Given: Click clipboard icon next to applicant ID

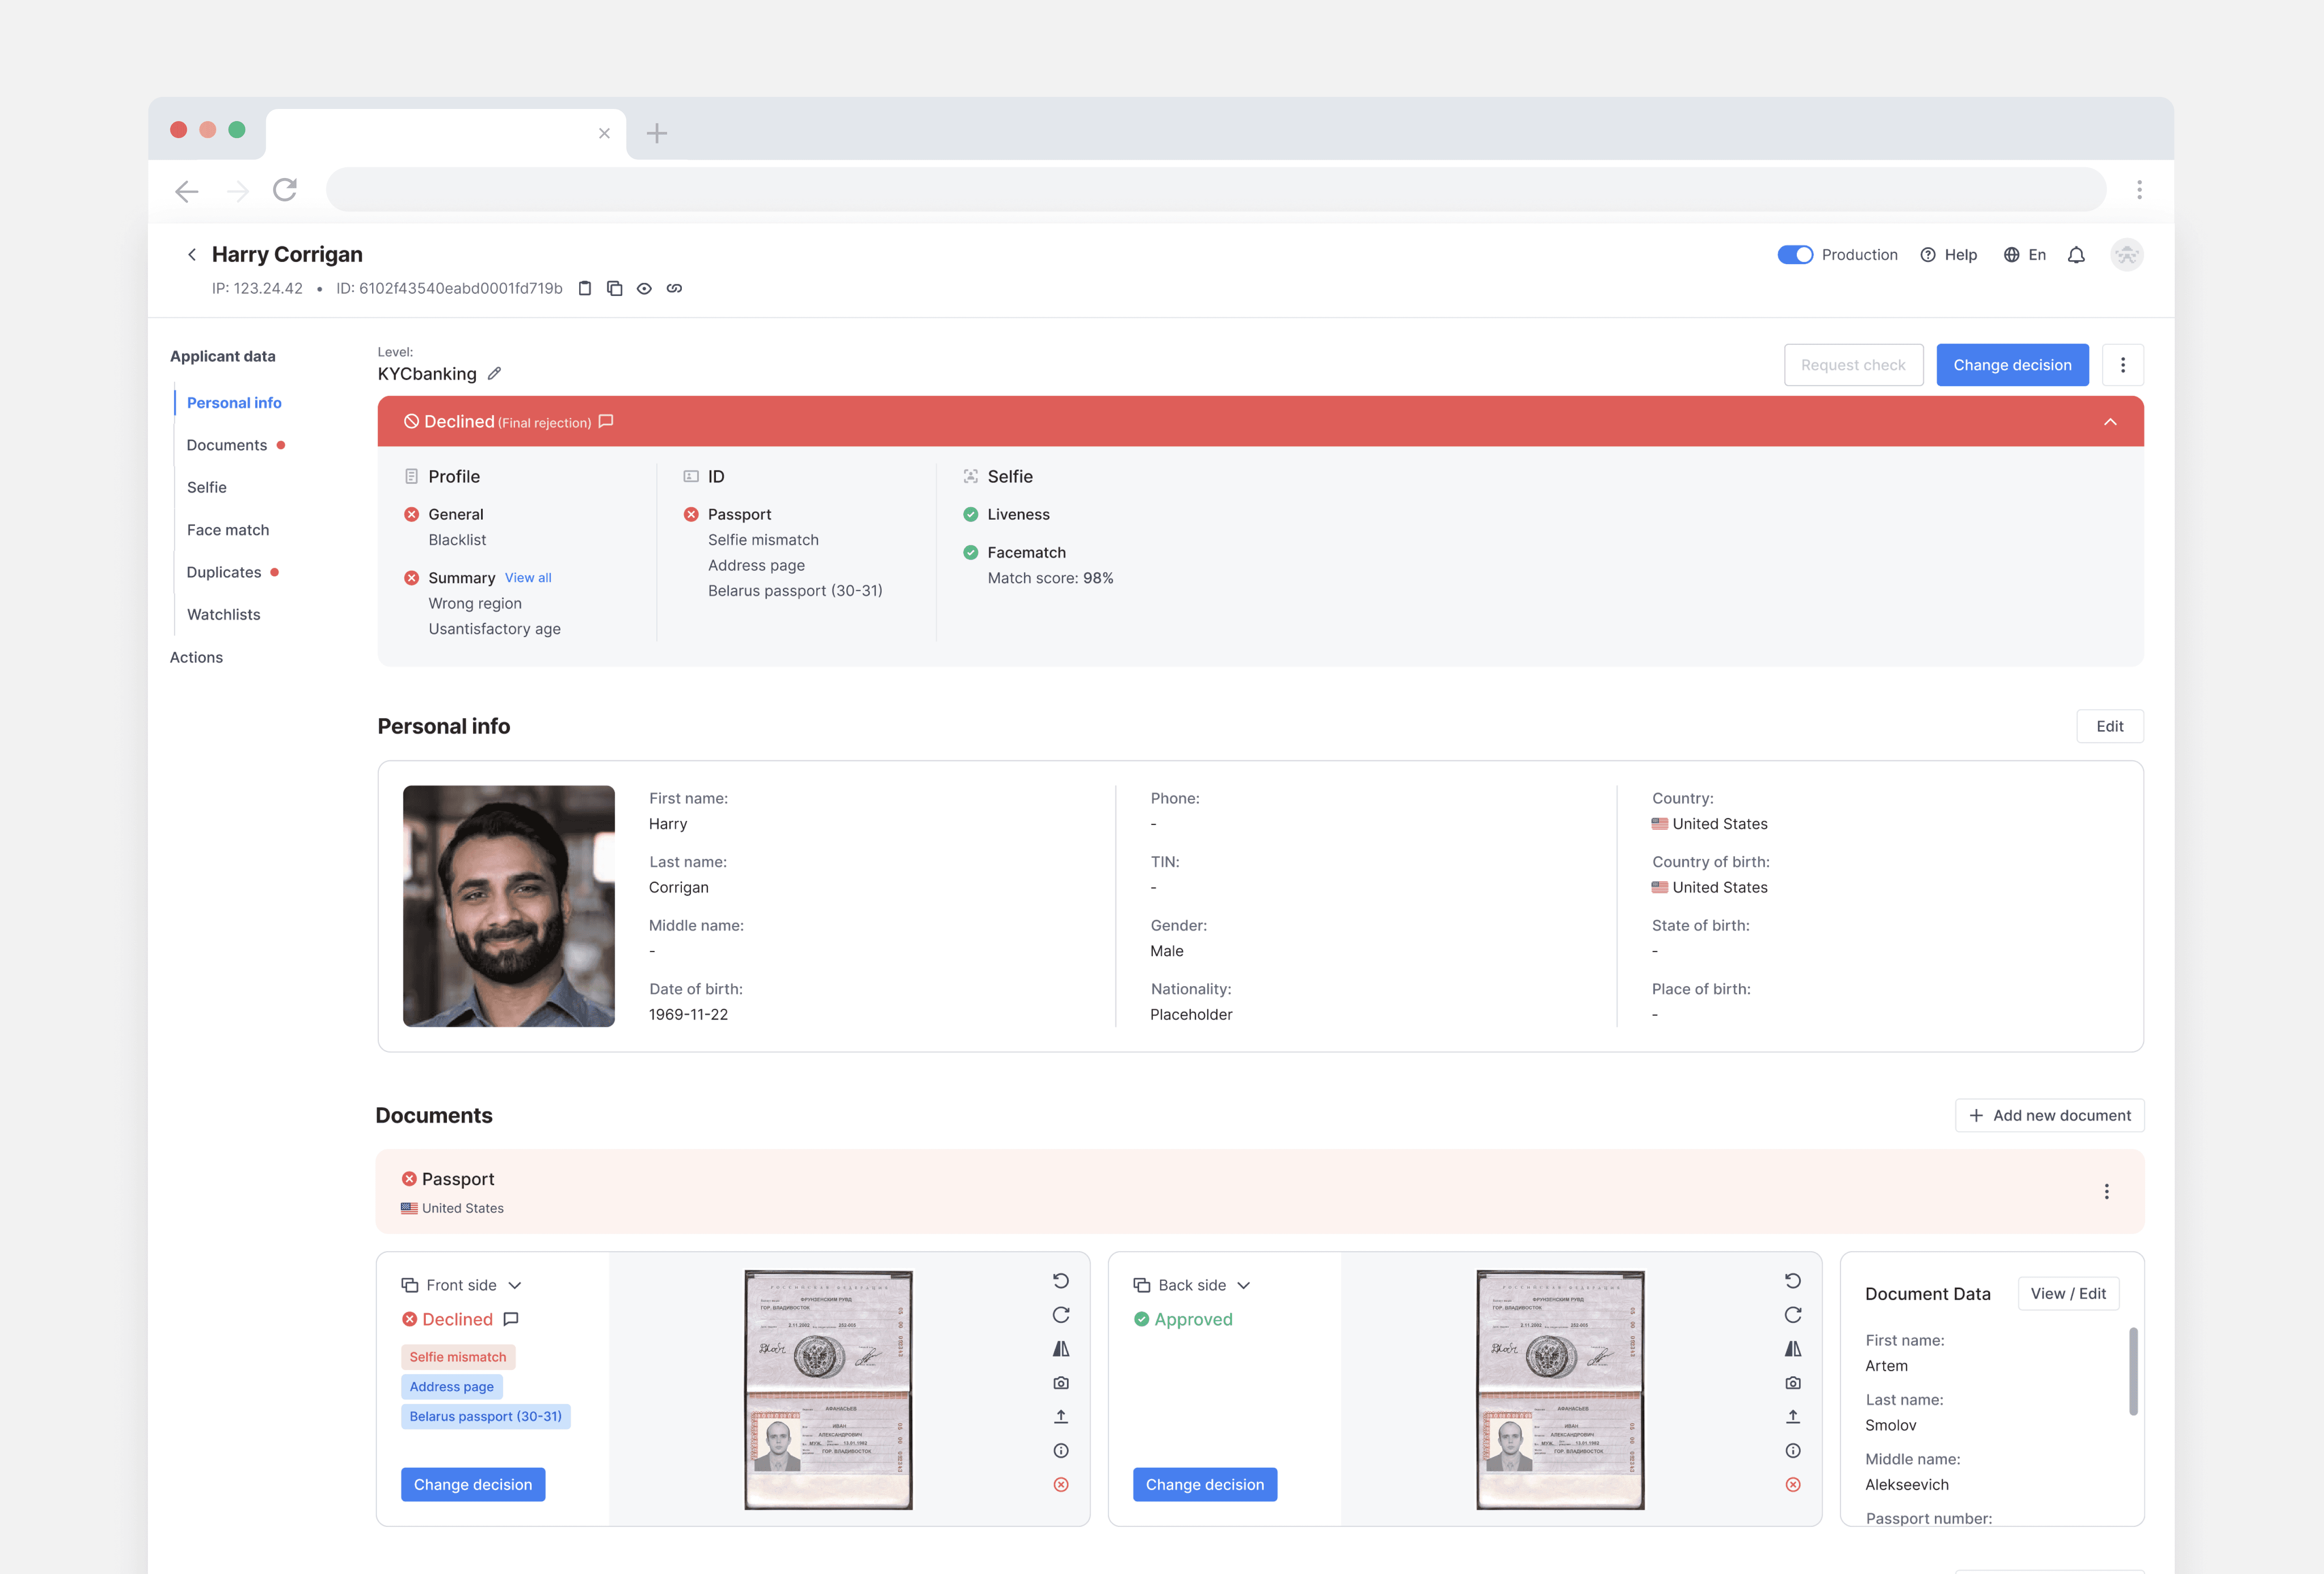Looking at the screenshot, I should coord(585,288).
